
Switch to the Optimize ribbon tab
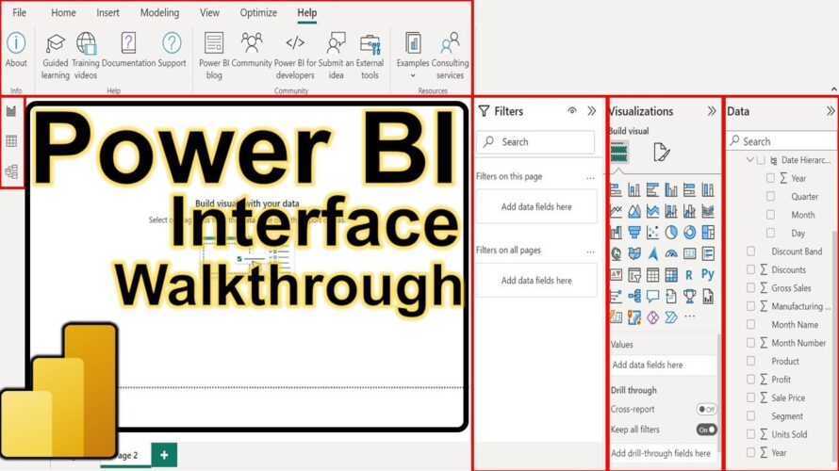(x=258, y=12)
